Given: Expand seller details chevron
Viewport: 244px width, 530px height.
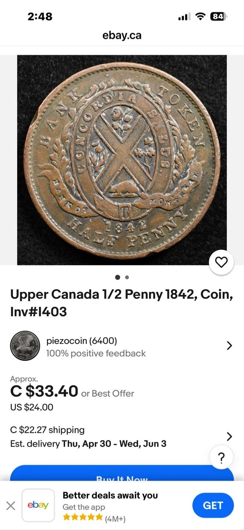Looking at the screenshot, I should (229, 346).
